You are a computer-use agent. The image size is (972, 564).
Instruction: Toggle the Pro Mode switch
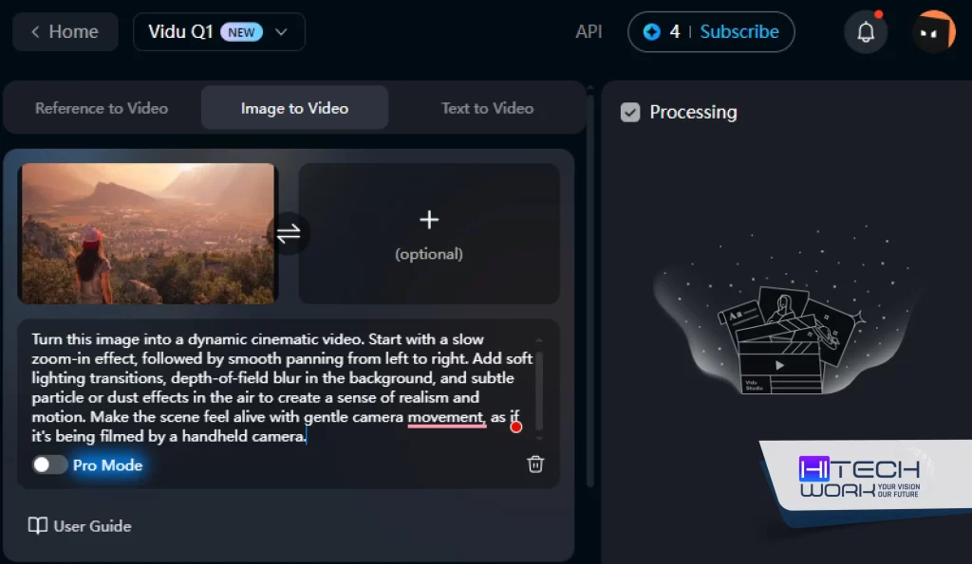pyautogui.click(x=49, y=464)
